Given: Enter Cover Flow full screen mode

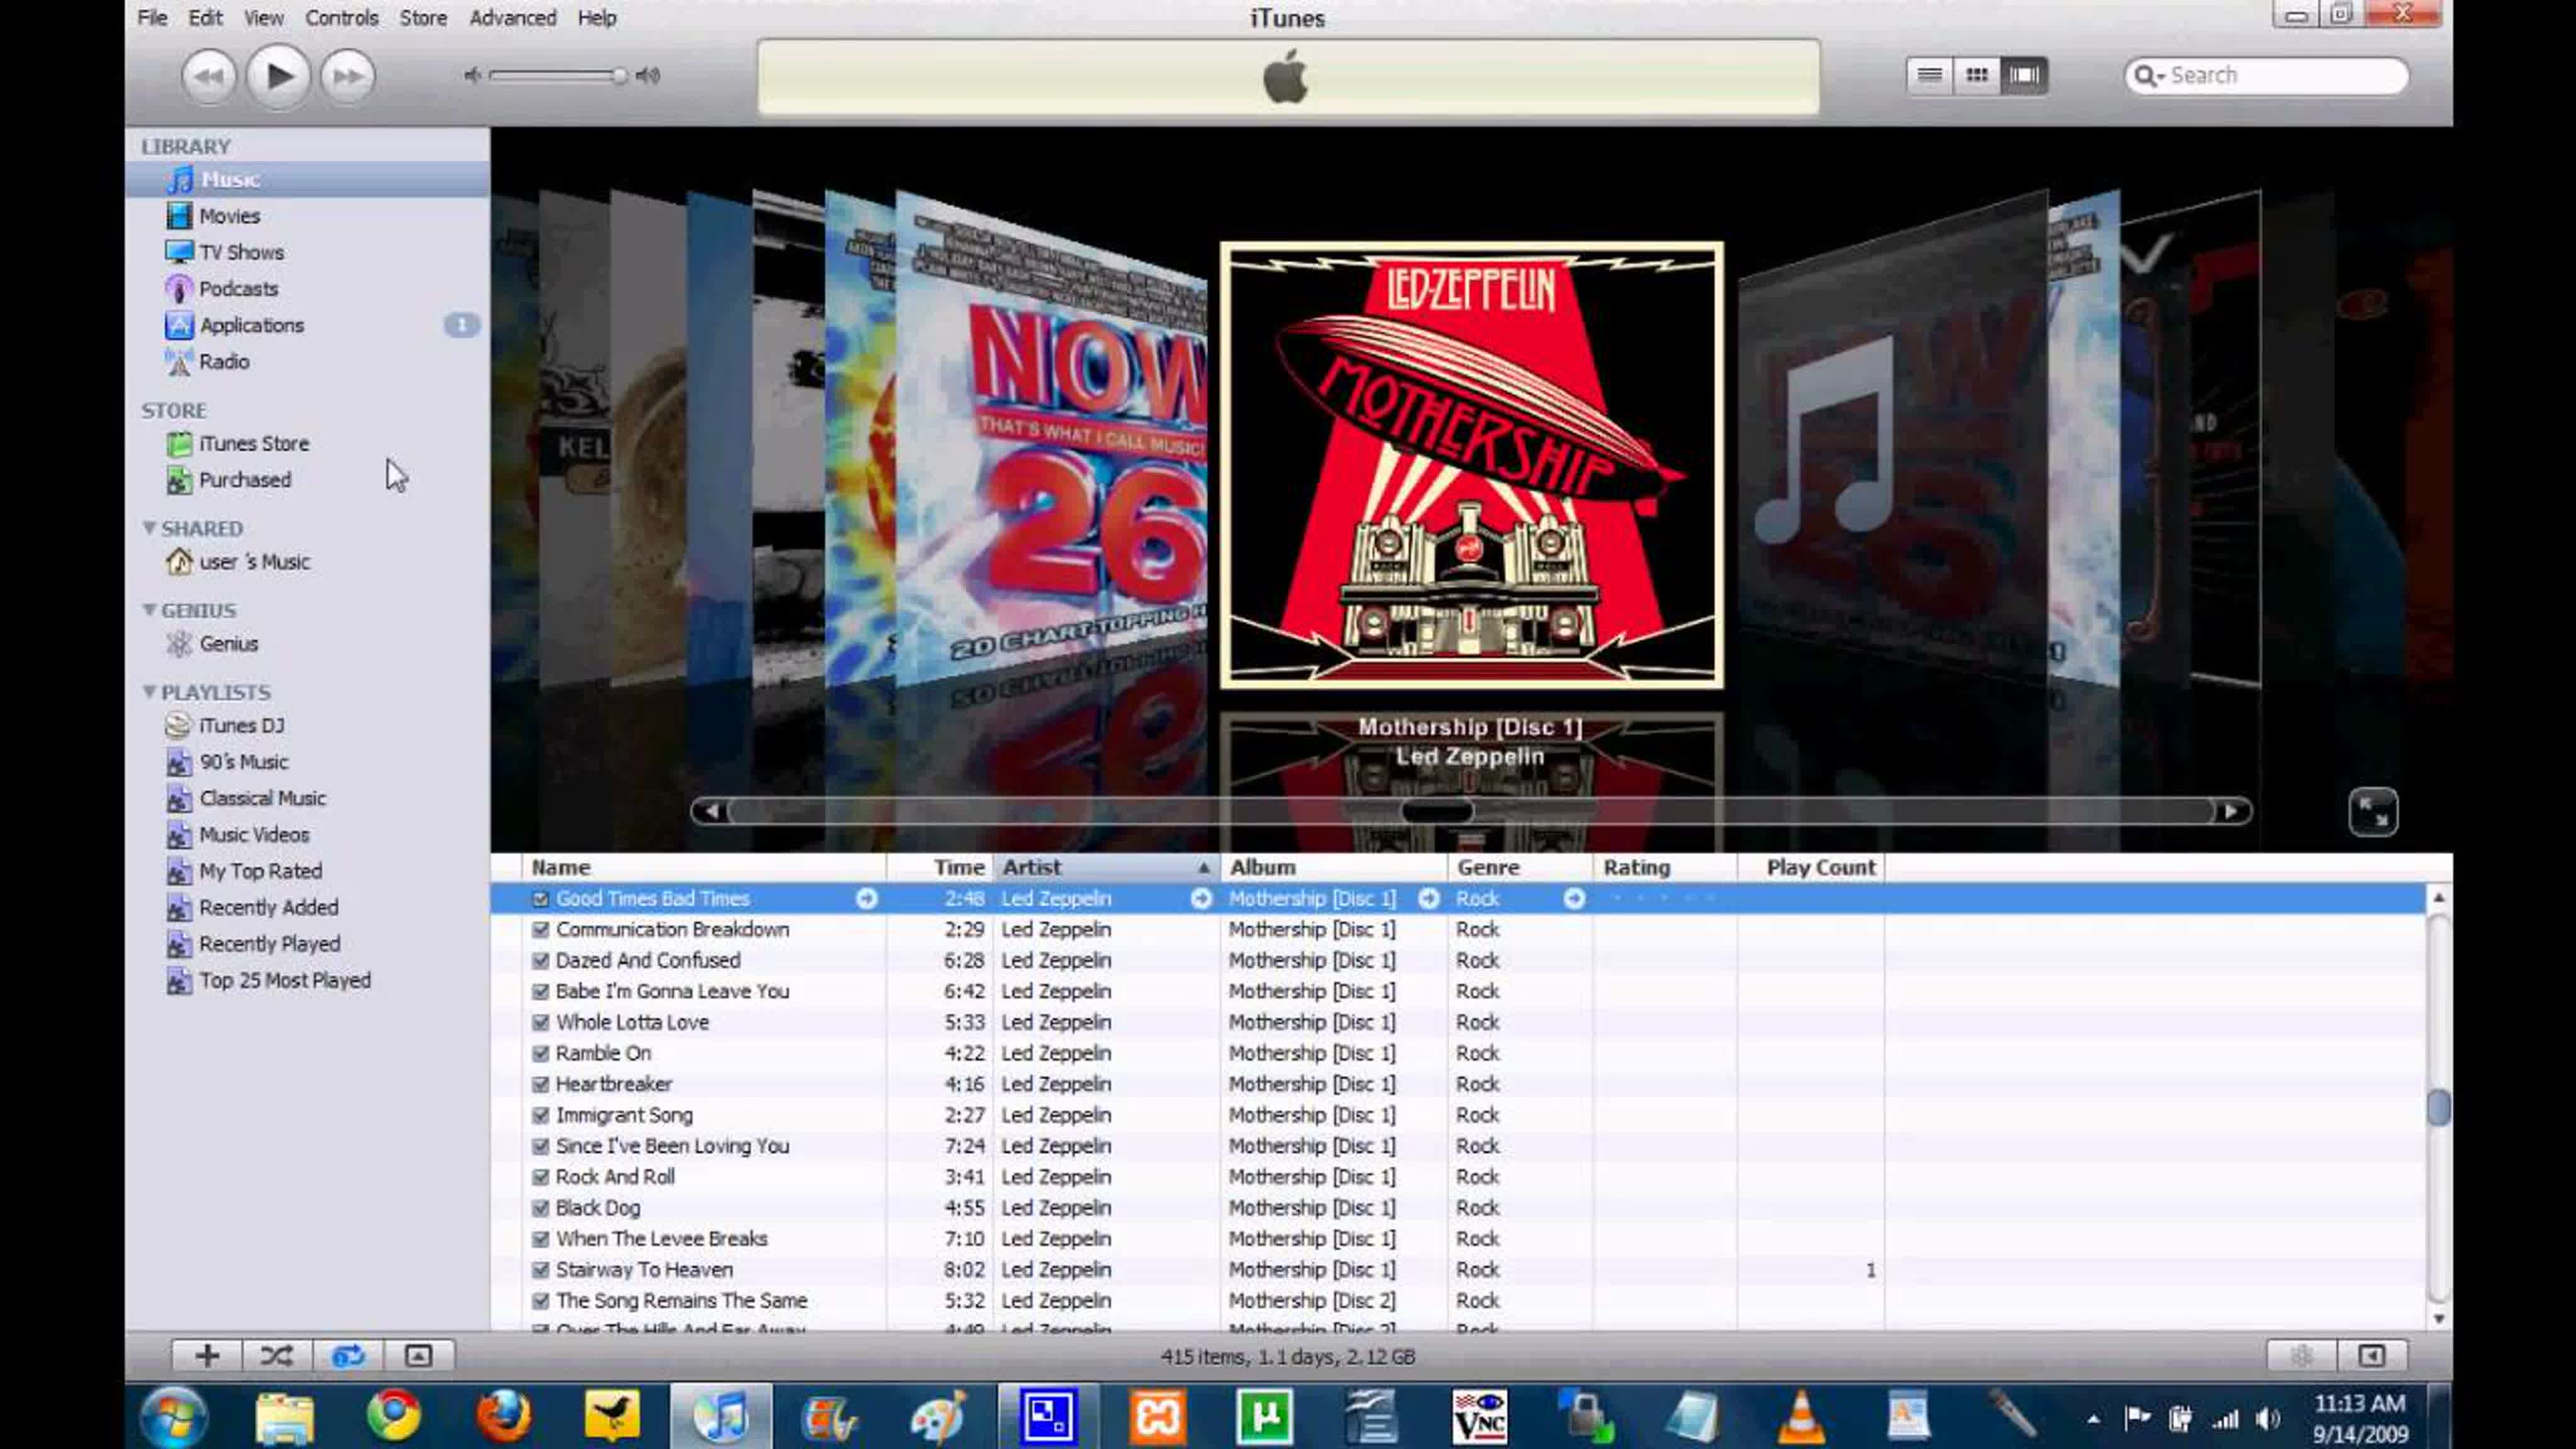Looking at the screenshot, I should 2373,811.
